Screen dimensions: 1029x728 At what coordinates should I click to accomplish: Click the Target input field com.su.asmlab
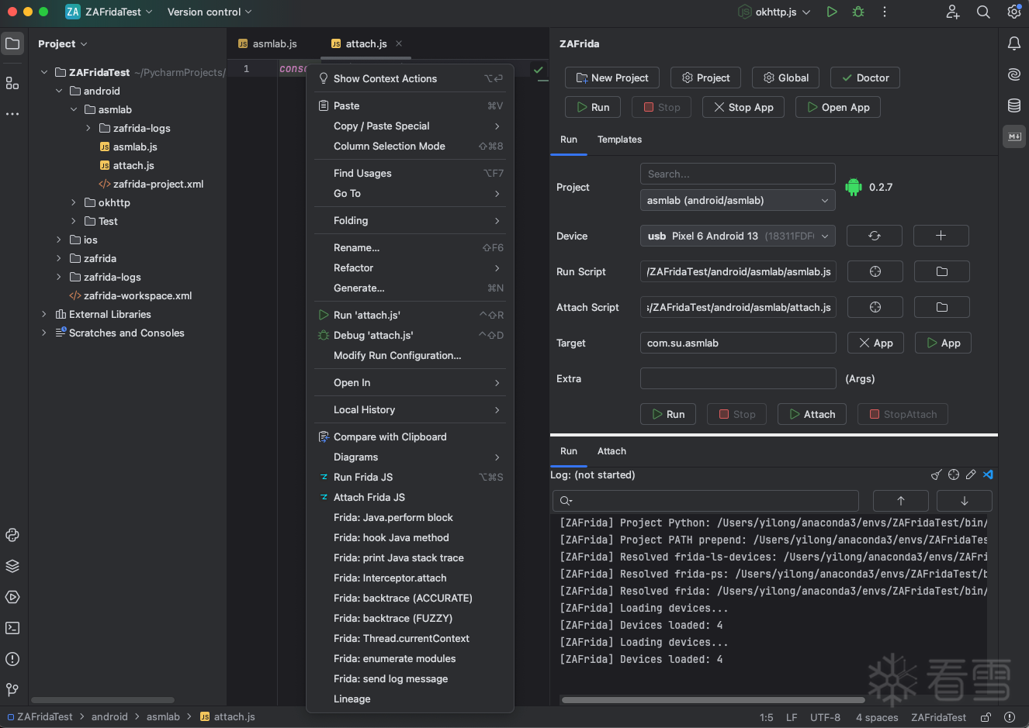pyautogui.click(x=737, y=343)
